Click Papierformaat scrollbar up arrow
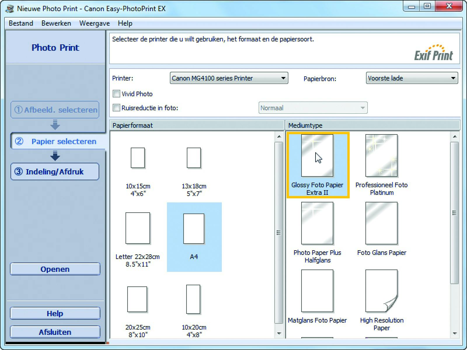 point(279,136)
